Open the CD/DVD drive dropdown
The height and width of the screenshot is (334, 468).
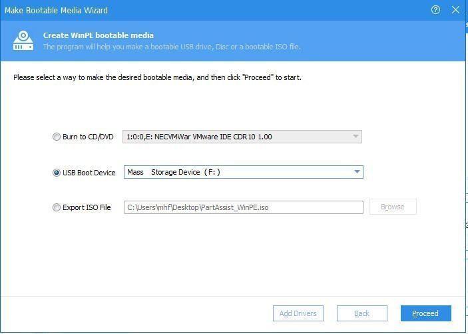tap(242, 137)
